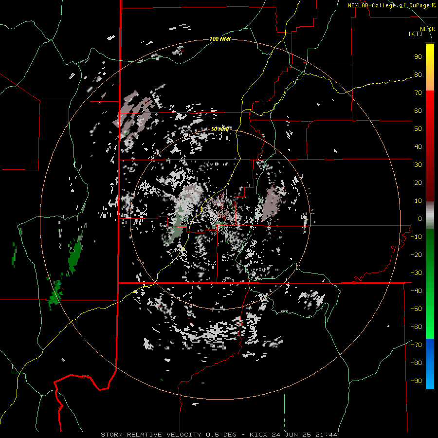
Task: Click the 10 value on velocity scale
Action: point(418,201)
